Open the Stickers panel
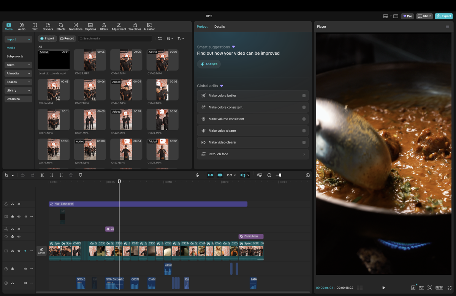Viewport: 456px width, 296px height. pos(47,26)
